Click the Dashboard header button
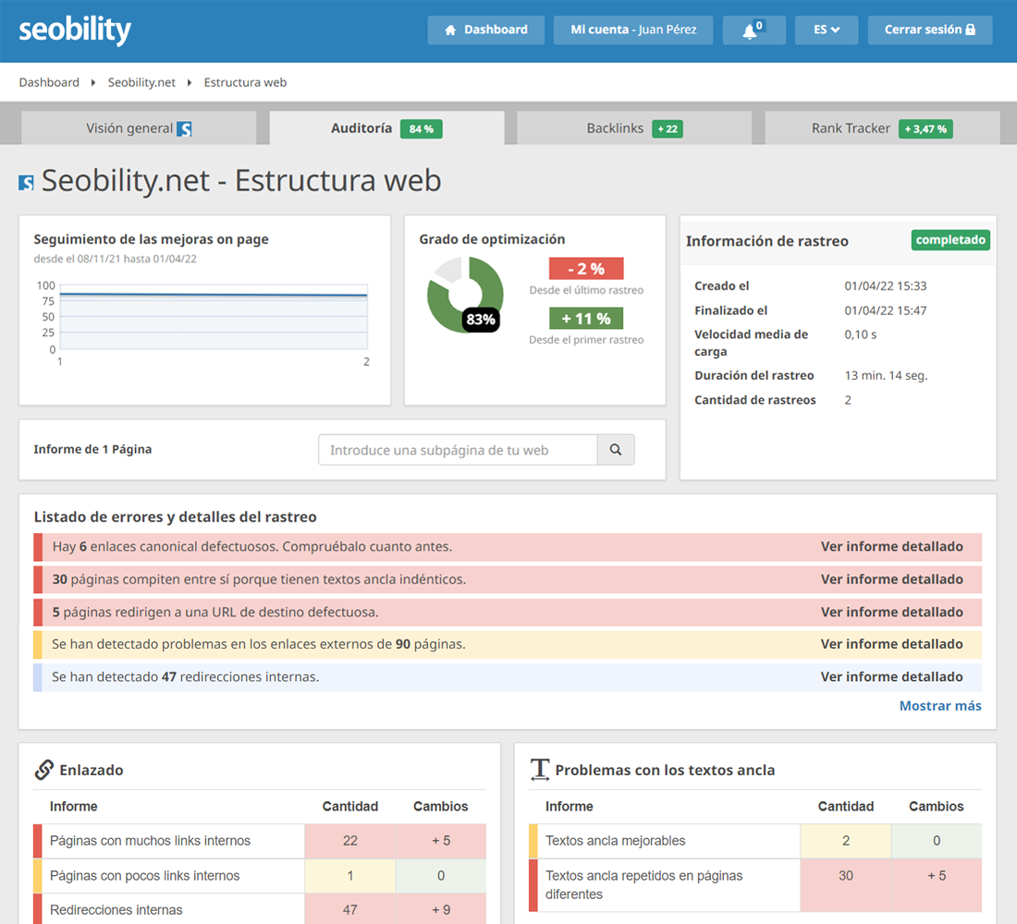Screen dimensions: 1017x924 point(485,30)
